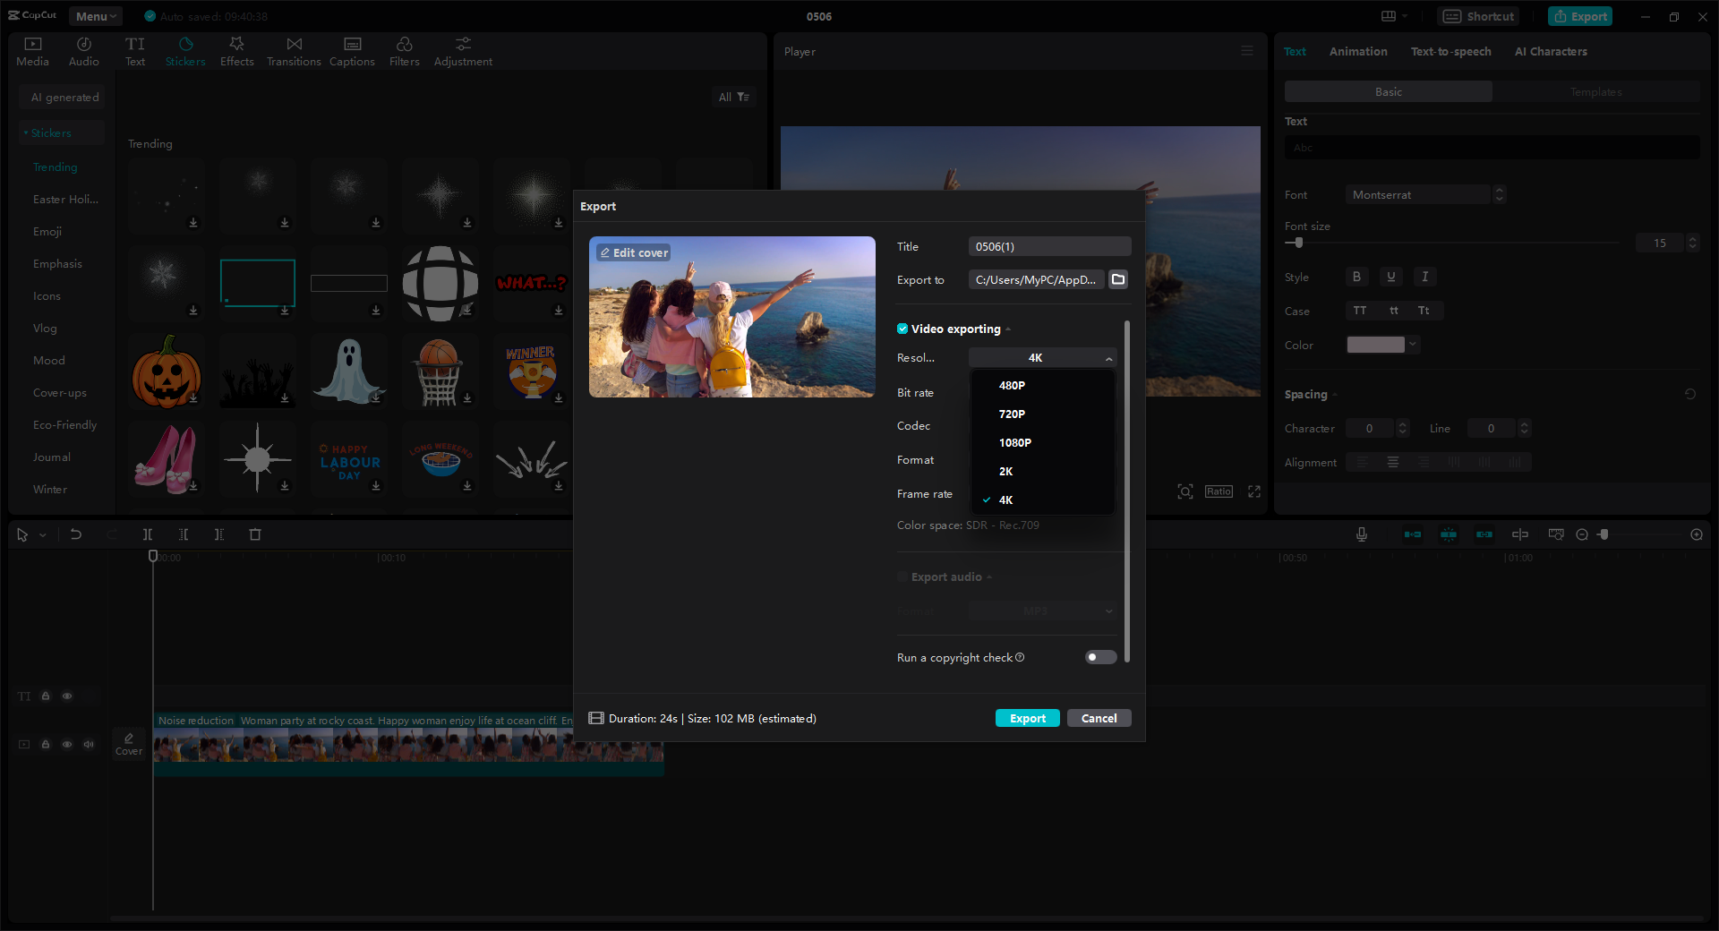Switch to the Audio panel

point(82,49)
